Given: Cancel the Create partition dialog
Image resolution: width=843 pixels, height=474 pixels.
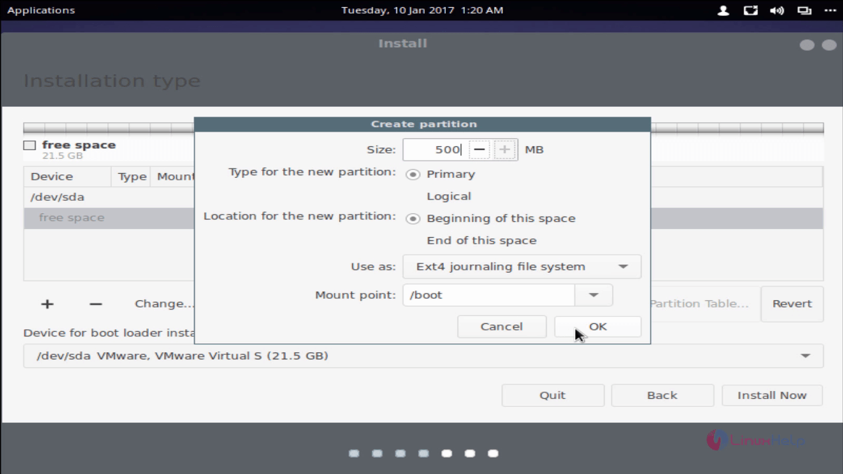Looking at the screenshot, I should click(502, 327).
